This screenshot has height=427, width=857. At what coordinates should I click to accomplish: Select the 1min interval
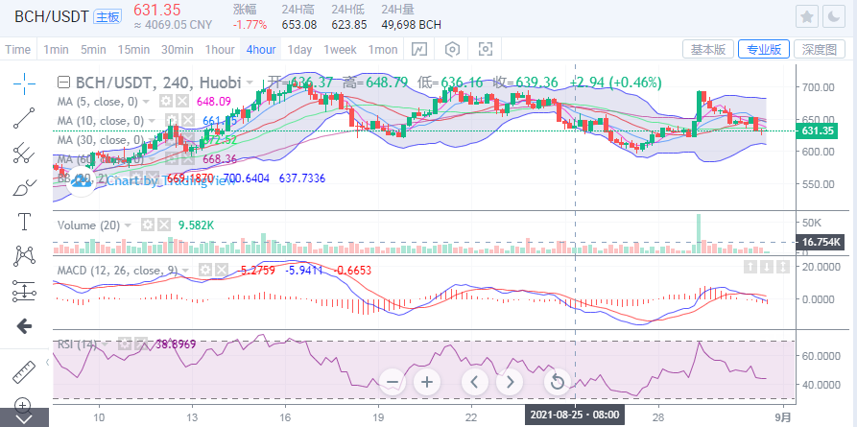pos(56,50)
